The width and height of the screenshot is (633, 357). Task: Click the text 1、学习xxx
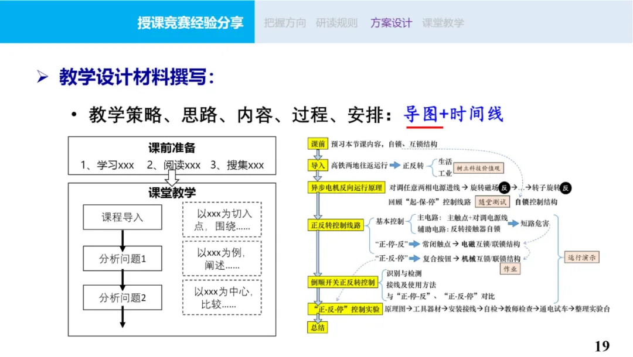click(x=107, y=165)
